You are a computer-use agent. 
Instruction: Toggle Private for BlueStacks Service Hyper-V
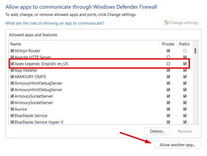coord(168,122)
